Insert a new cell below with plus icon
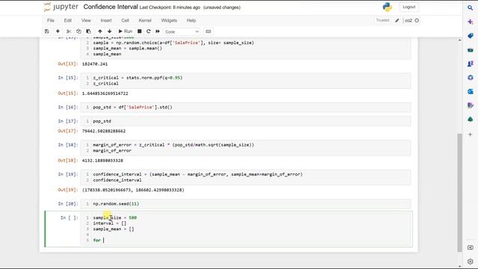The image size is (478, 269). (58, 31)
